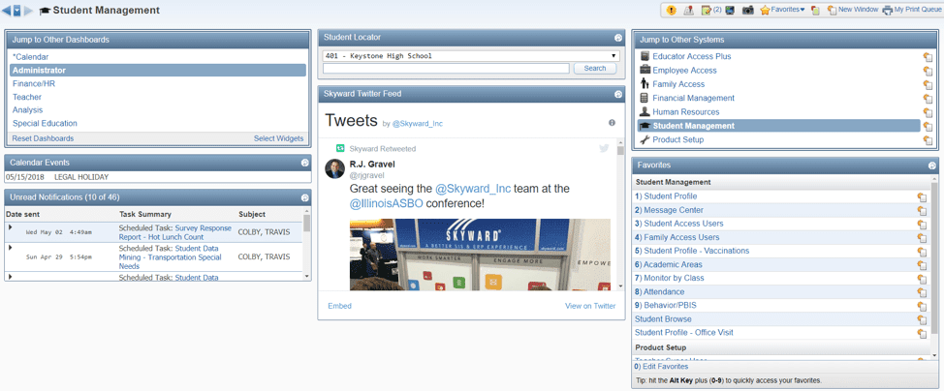This screenshot has height=391, width=944.
Task: Refresh the Calendar Events widget
Action: pyautogui.click(x=305, y=163)
